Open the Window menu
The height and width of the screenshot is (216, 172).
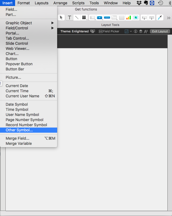(x=111, y=3)
